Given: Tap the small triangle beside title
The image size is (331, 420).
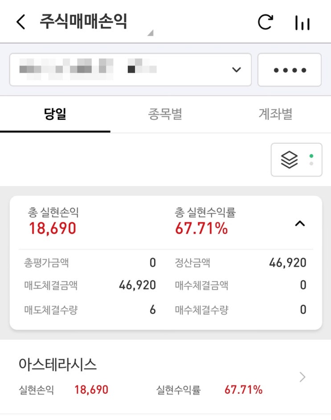Looking at the screenshot, I should click(x=151, y=33).
